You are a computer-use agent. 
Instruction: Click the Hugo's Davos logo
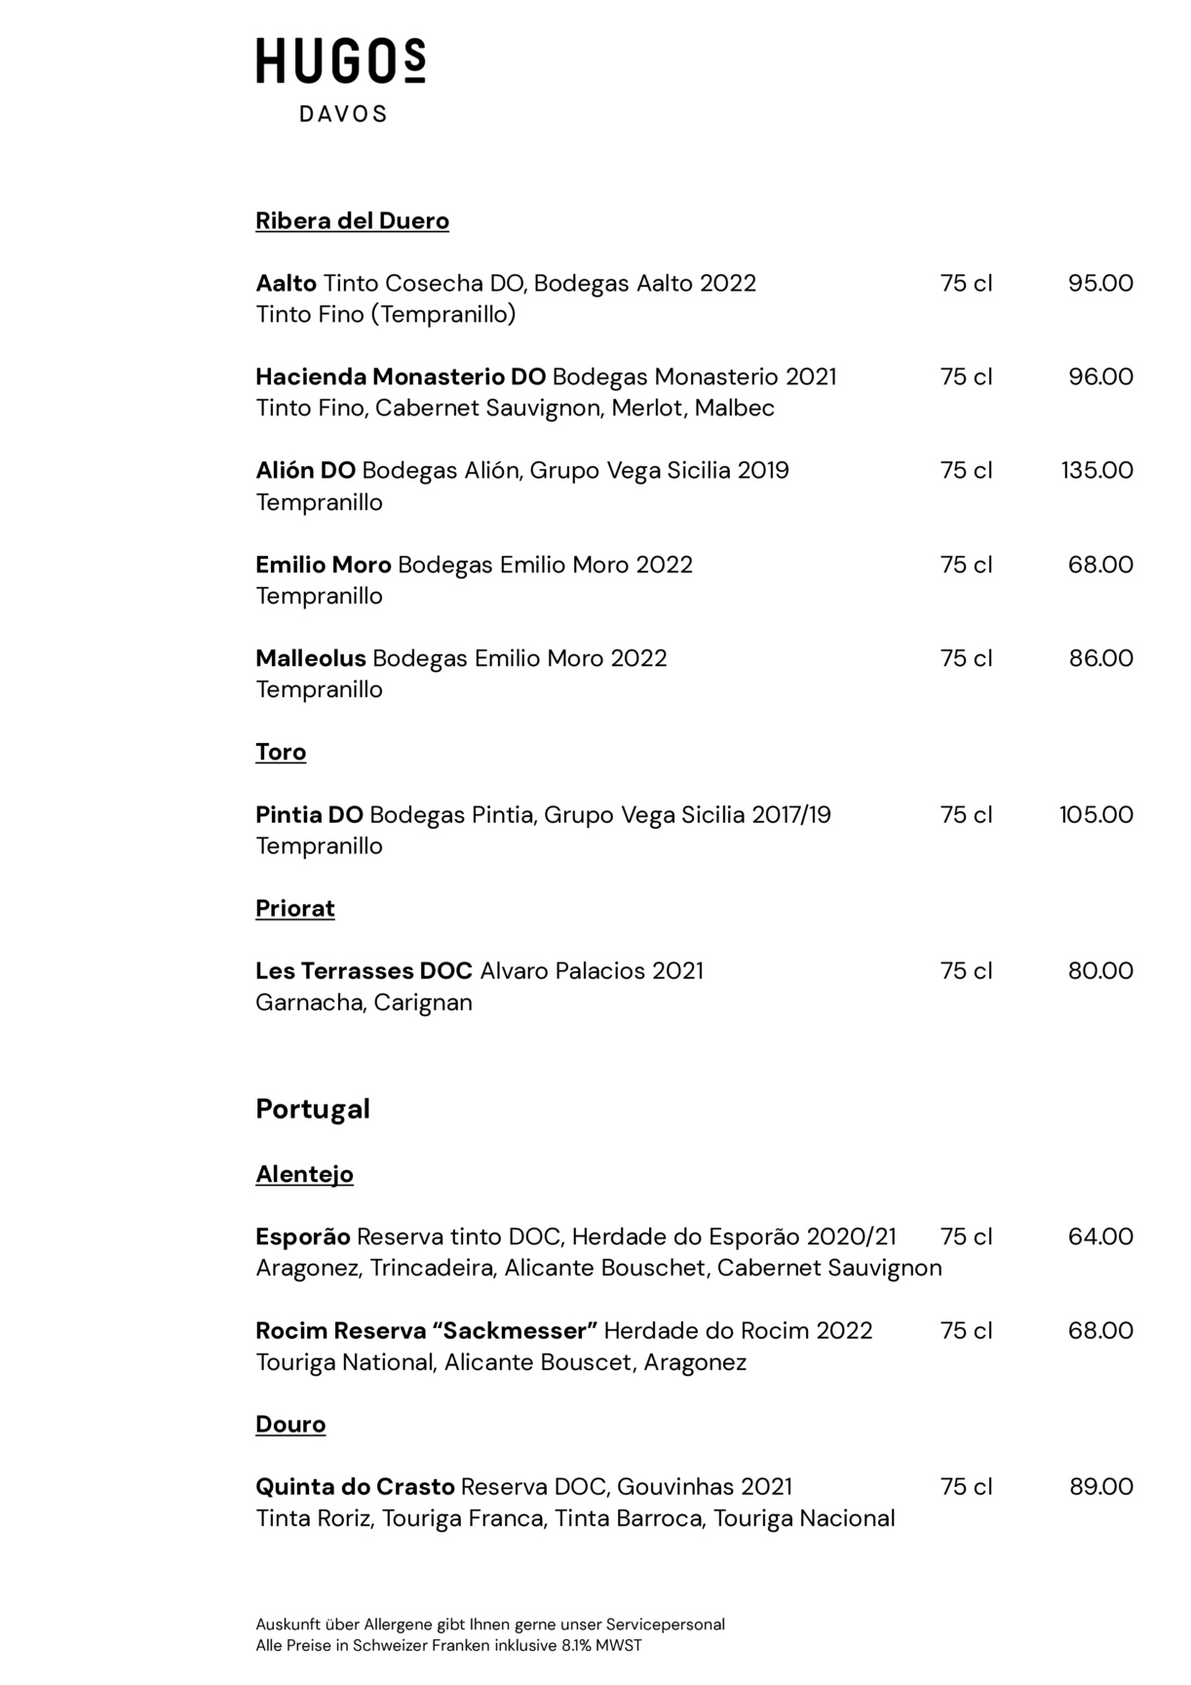point(341,80)
